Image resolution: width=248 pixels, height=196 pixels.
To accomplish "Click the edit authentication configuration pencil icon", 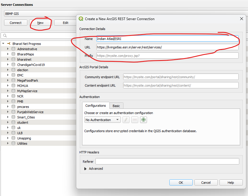I will click(x=126, y=120).
